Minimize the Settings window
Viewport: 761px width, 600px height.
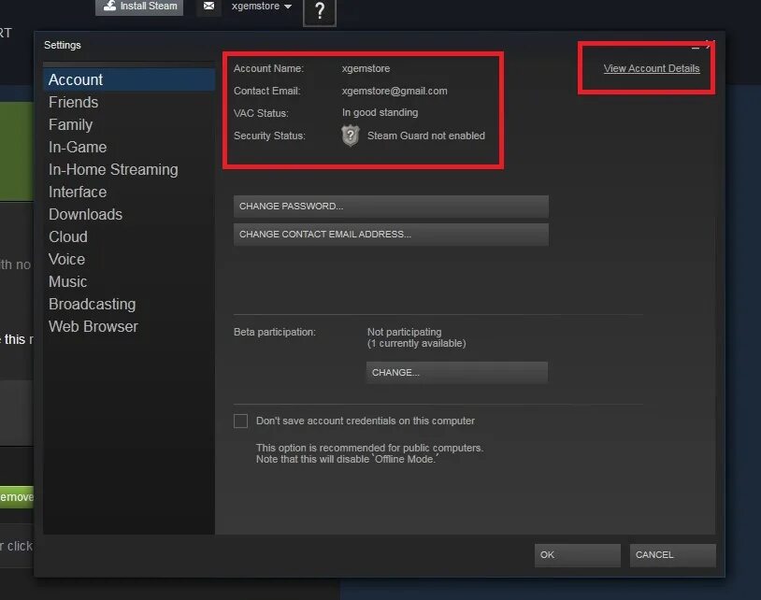click(x=695, y=46)
